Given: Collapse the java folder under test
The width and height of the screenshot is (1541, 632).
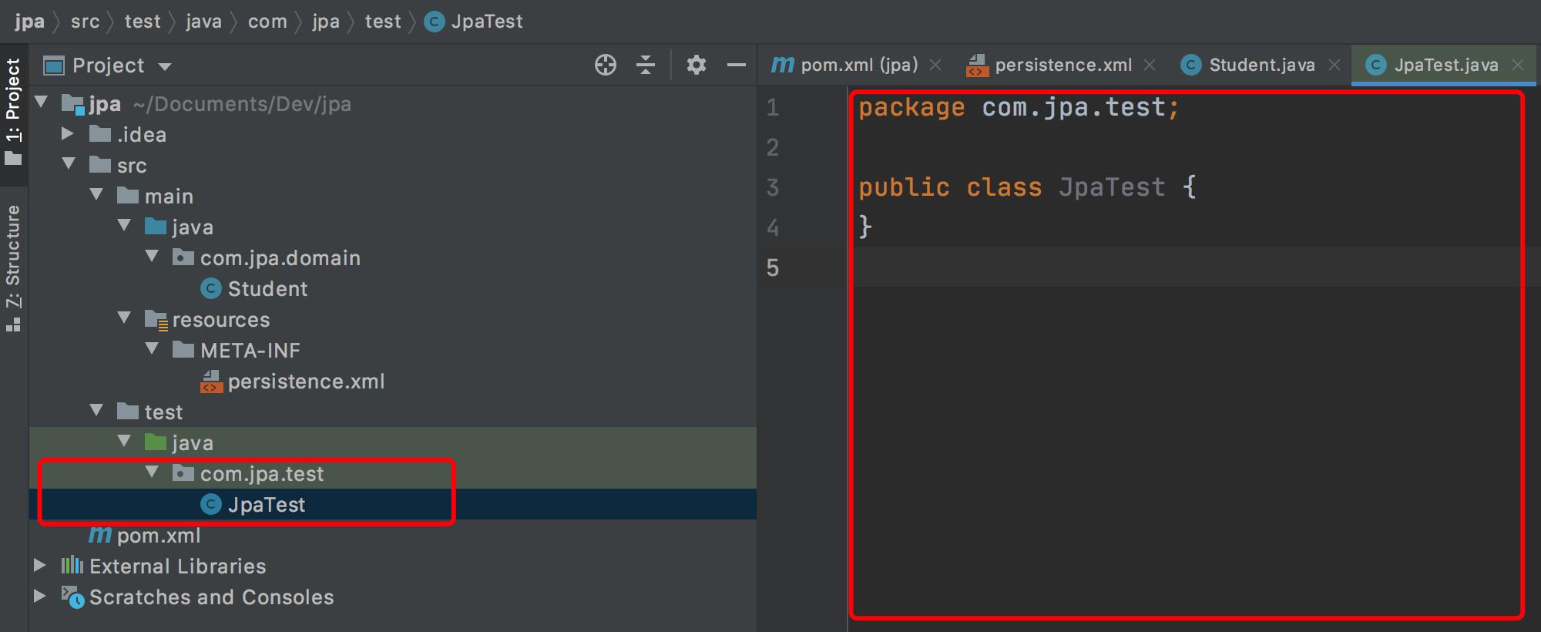Looking at the screenshot, I should pos(125,441).
